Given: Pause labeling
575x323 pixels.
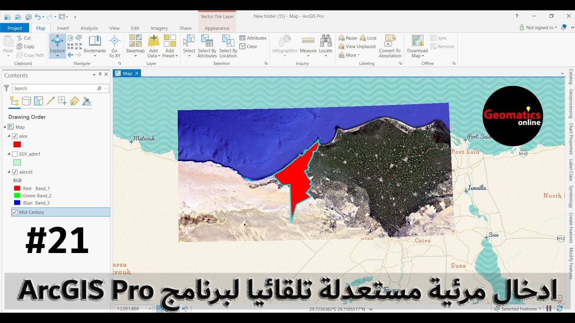Looking at the screenshot, I should (348, 38).
